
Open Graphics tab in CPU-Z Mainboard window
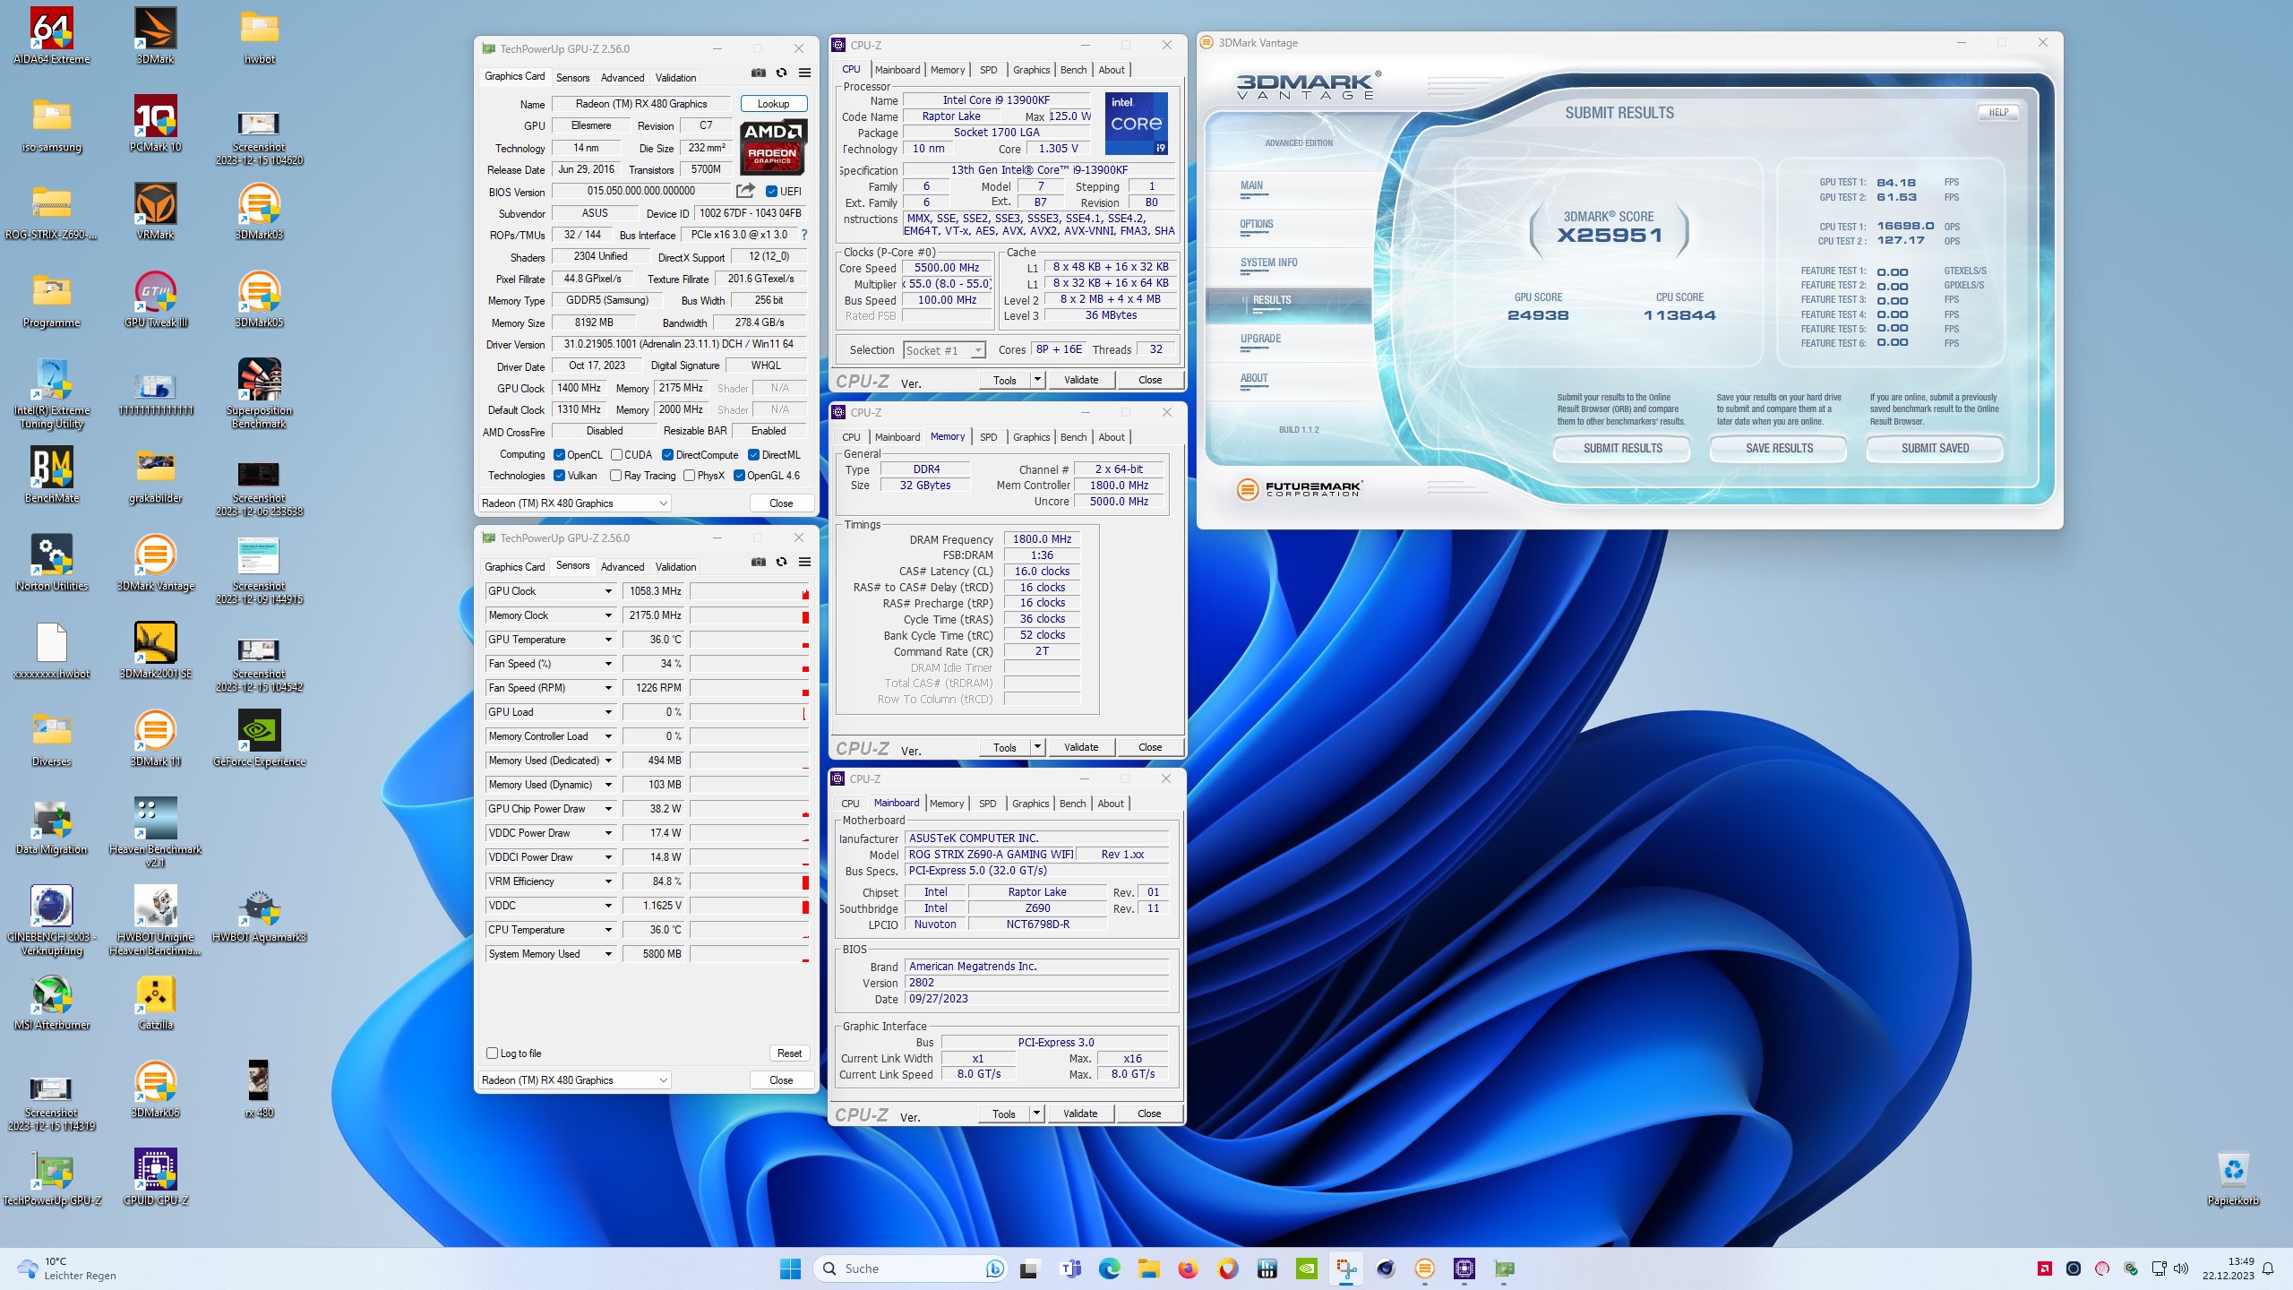click(x=1031, y=804)
